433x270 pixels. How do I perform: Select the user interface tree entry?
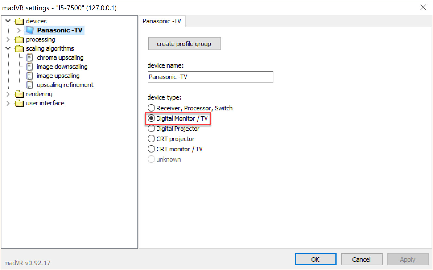(45, 103)
